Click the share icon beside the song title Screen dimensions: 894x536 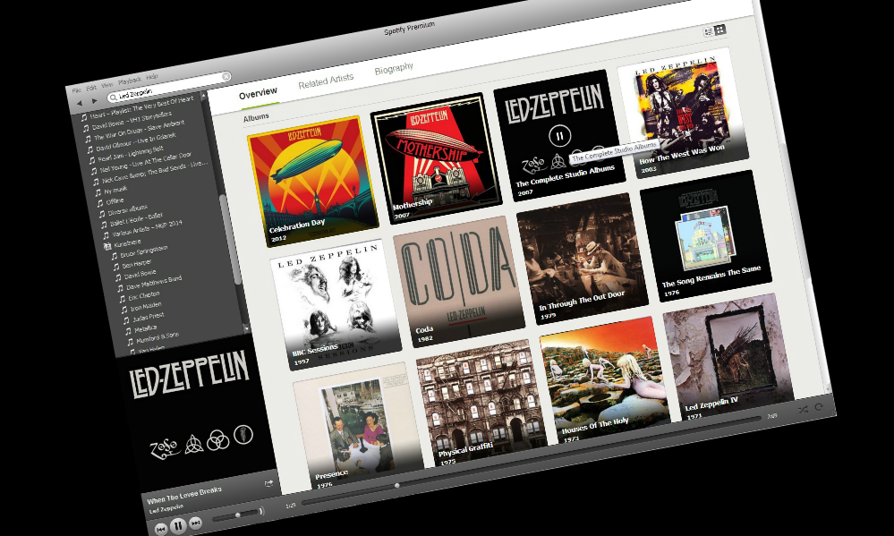point(268,483)
